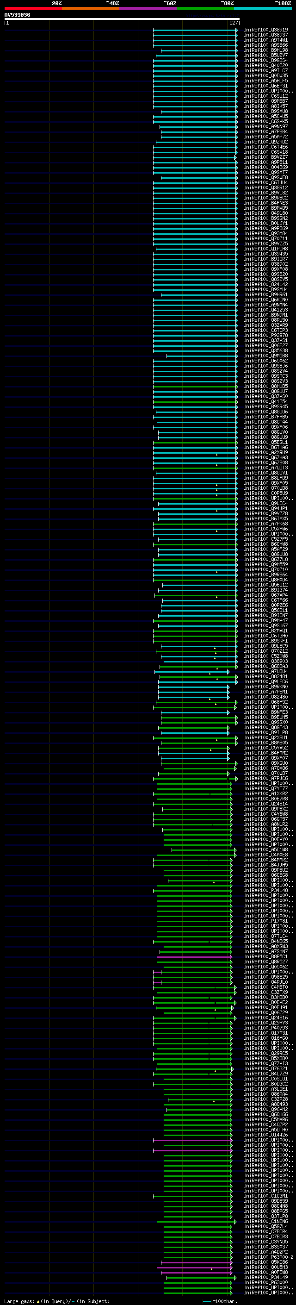The width and height of the screenshot is (296, 1305).
Task: Select label UniRef100_B6THA6
Action: pos(265,447)
